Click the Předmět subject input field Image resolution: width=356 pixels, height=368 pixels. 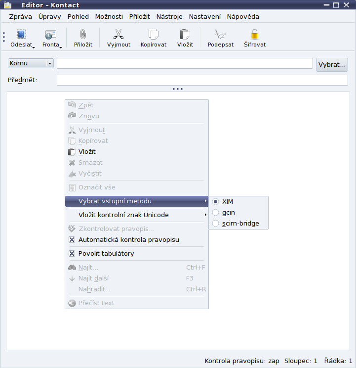click(x=202, y=80)
